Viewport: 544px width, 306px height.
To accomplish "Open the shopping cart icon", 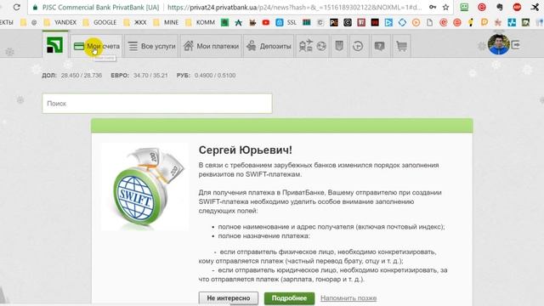I will tap(401, 46).
